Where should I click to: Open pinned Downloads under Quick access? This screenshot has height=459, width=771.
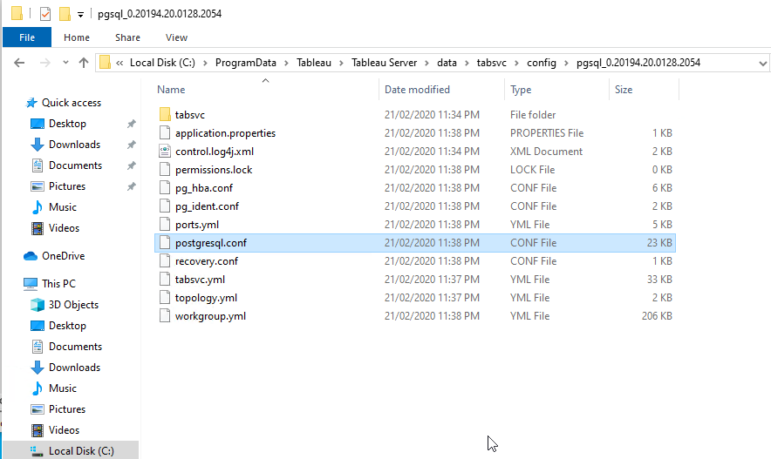click(74, 145)
